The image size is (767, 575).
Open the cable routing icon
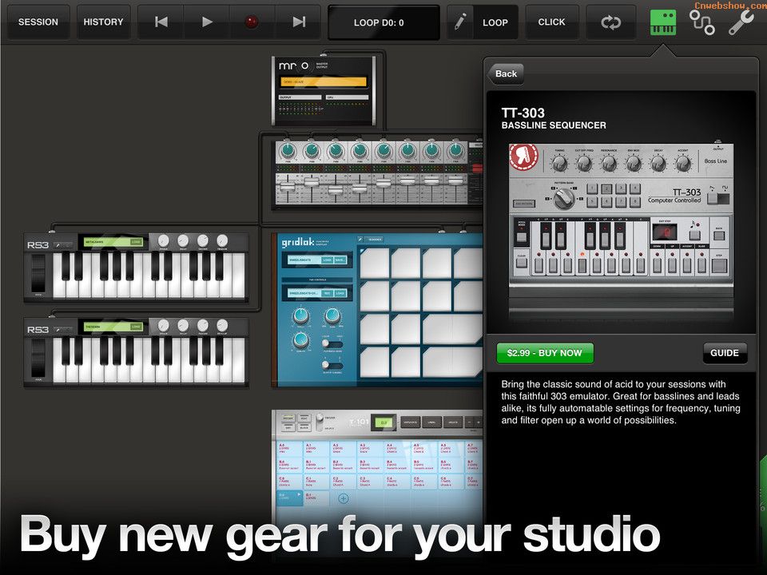[x=702, y=22]
